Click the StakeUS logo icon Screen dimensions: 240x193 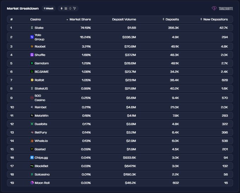[x=32, y=88]
